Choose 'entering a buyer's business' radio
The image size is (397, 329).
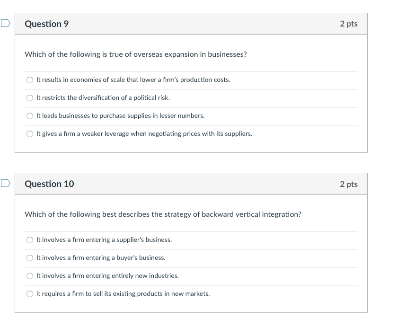(30, 258)
